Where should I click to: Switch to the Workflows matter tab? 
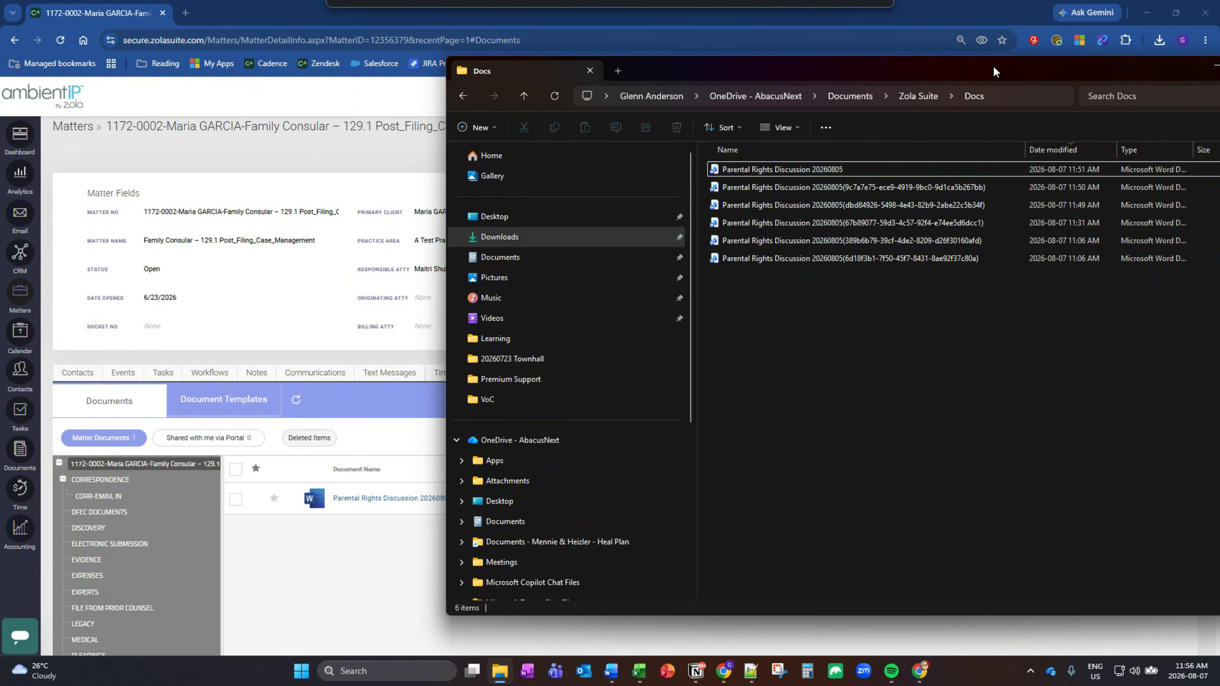pos(209,372)
